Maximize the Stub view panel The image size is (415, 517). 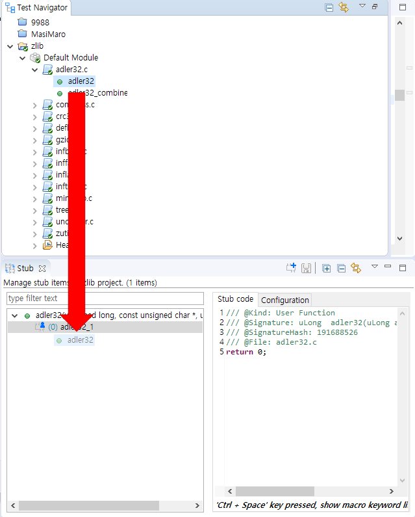403,268
